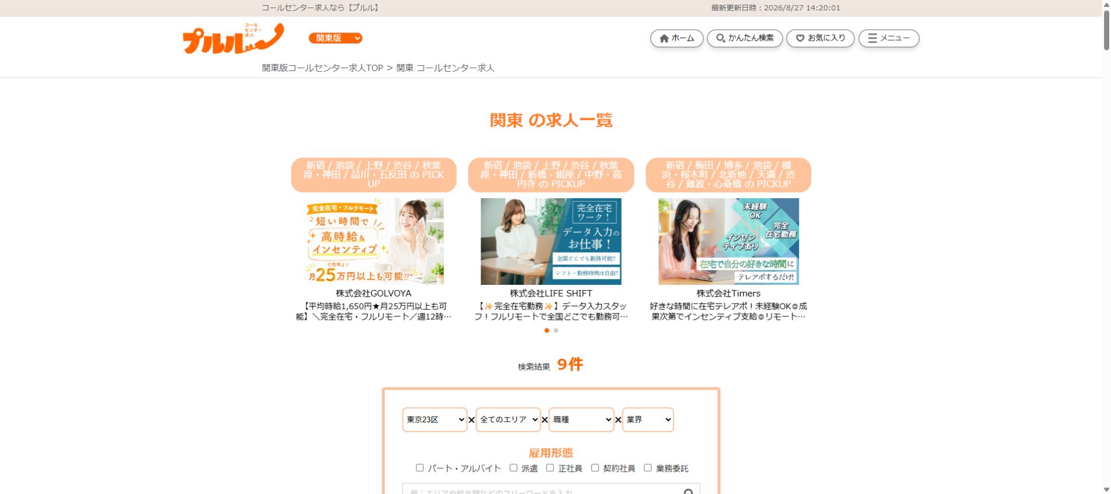1111x494 pixels.
Task: Click the 関東 の求人一覧 heading
Action: (x=551, y=120)
